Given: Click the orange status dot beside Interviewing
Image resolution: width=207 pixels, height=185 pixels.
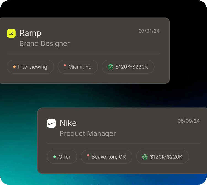Looking at the screenshot, I should point(14,67).
